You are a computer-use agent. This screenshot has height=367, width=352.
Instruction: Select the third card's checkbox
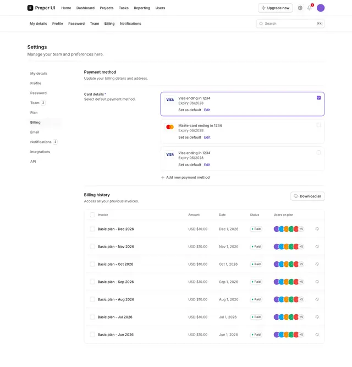tap(318, 152)
